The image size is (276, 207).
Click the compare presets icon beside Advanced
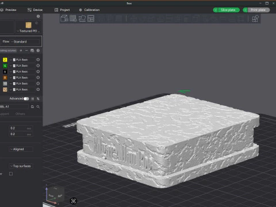pos(32,99)
